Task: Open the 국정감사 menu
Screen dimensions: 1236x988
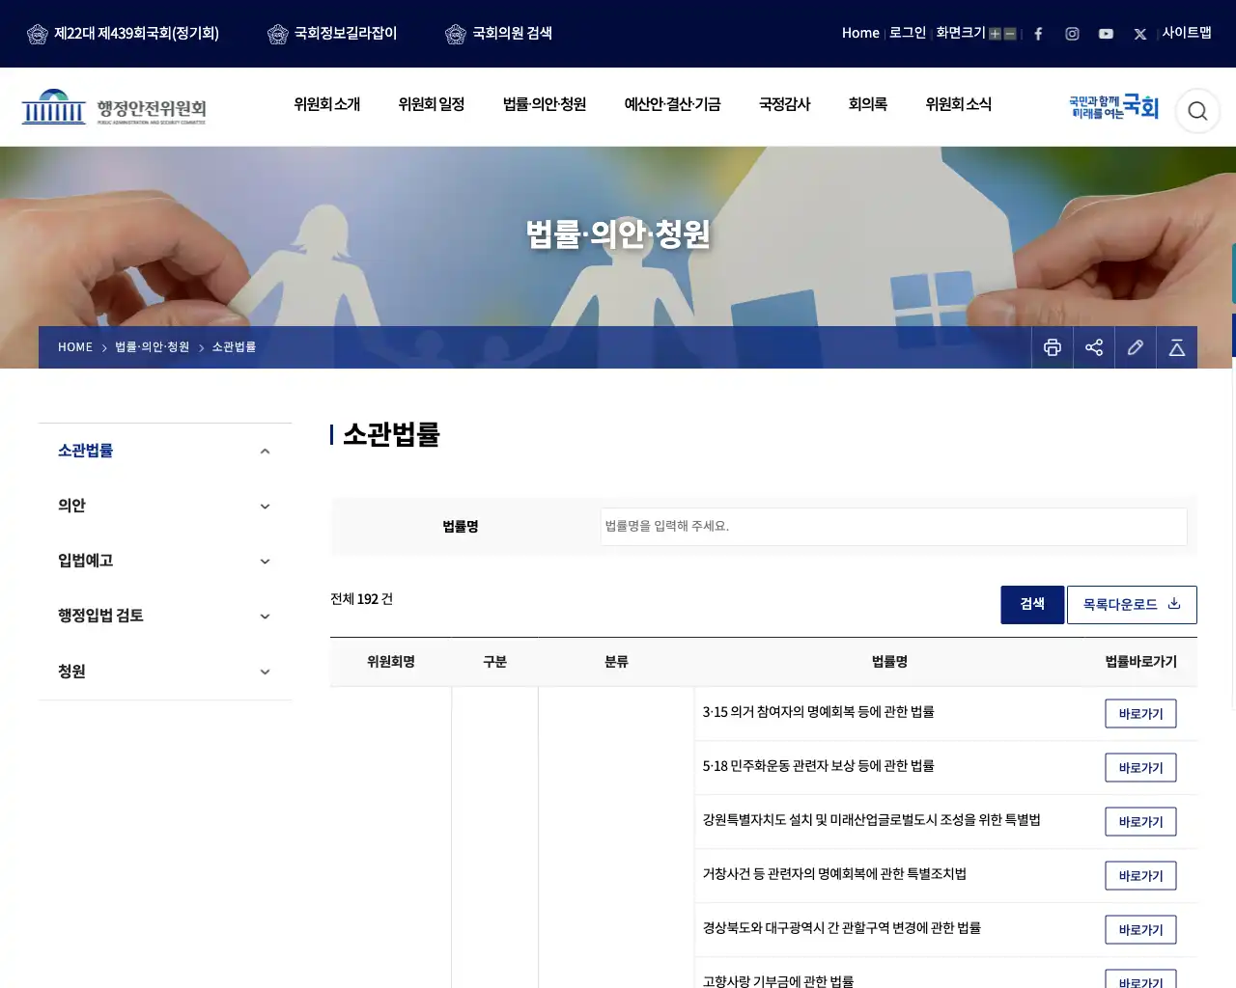Action: (x=785, y=104)
